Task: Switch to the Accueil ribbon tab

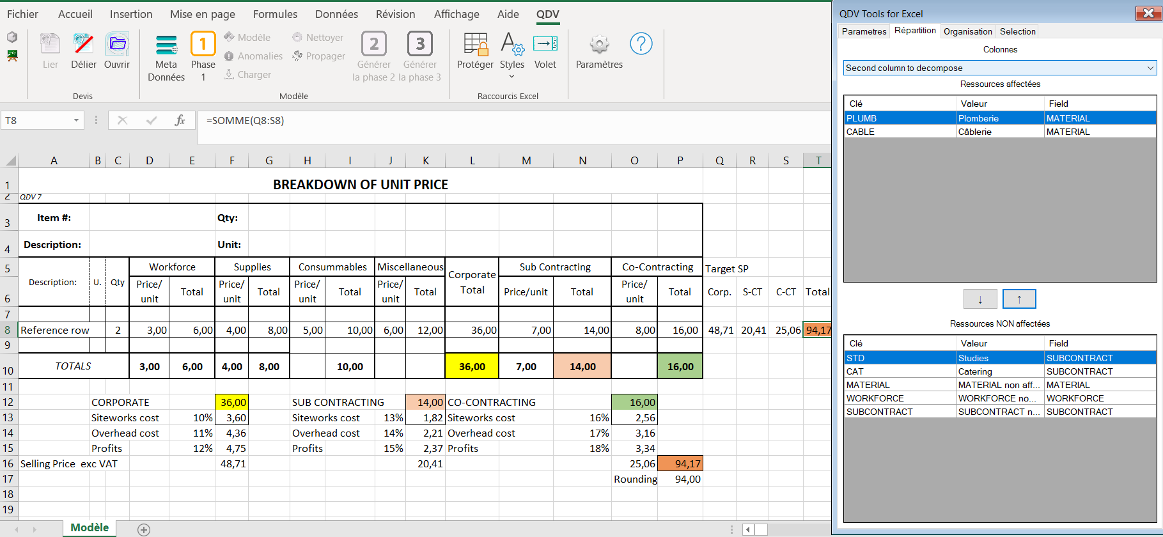Action: [75, 14]
